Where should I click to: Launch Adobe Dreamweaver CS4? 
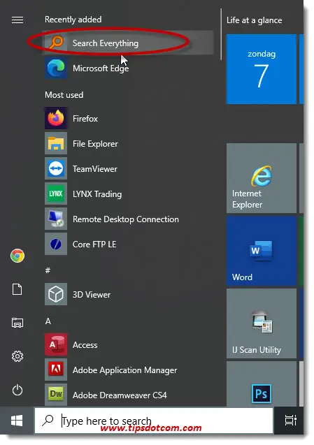(x=128, y=395)
